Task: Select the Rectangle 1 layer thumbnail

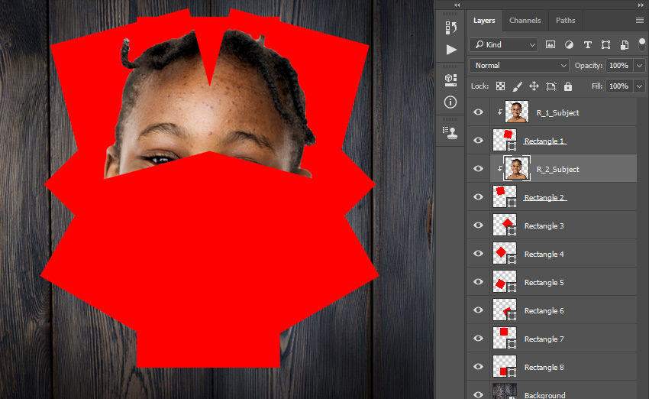Action: 505,140
